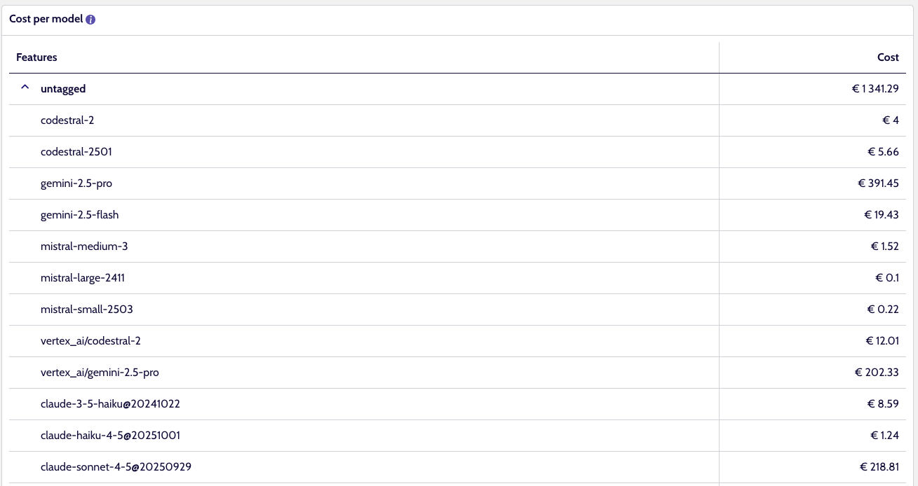Click the € 391.45 cost cell
Screen dimensions: 918x486
pyautogui.click(x=878, y=183)
